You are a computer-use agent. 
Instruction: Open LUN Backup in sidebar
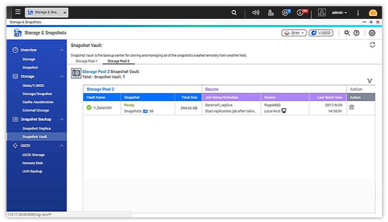32,171
